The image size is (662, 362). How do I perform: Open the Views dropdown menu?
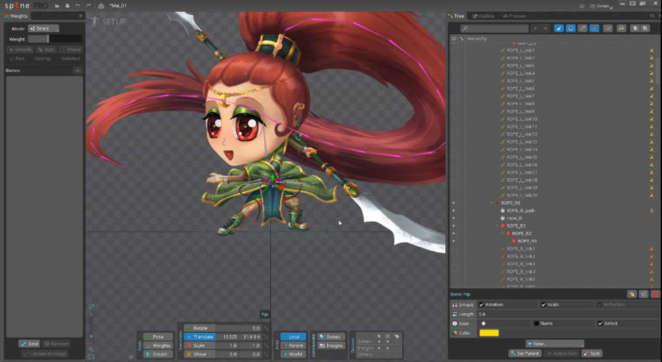(x=601, y=6)
